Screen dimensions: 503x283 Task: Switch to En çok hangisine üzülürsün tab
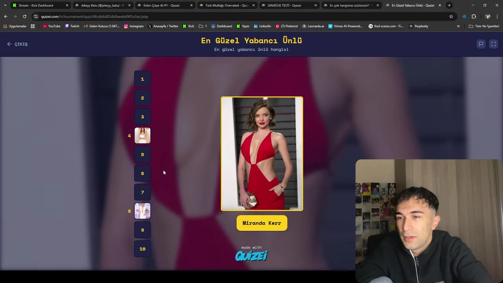(351, 6)
